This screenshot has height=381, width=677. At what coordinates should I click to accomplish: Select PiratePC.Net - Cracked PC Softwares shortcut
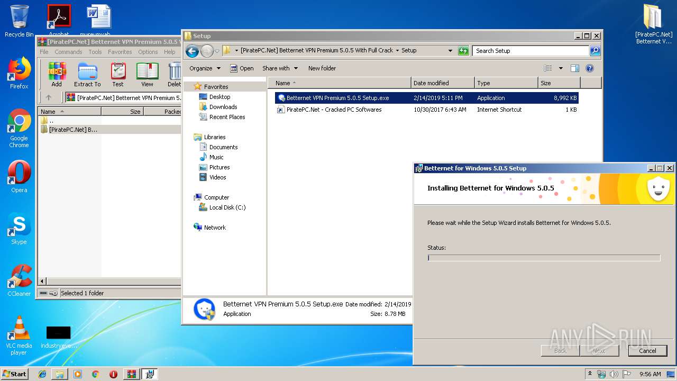pyautogui.click(x=426, y=110)
